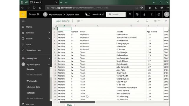Reload the page with browser refresh button
This screenshot has width=189, height=106.
[34, 8]
